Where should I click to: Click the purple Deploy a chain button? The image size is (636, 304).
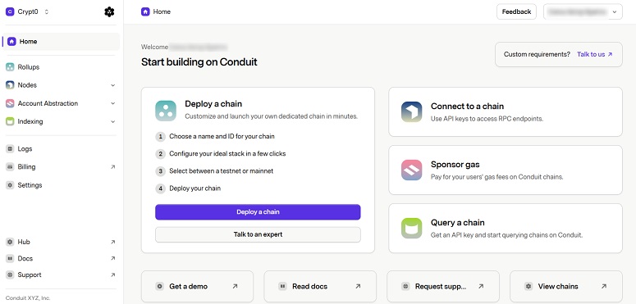click(x=258, y=212)
